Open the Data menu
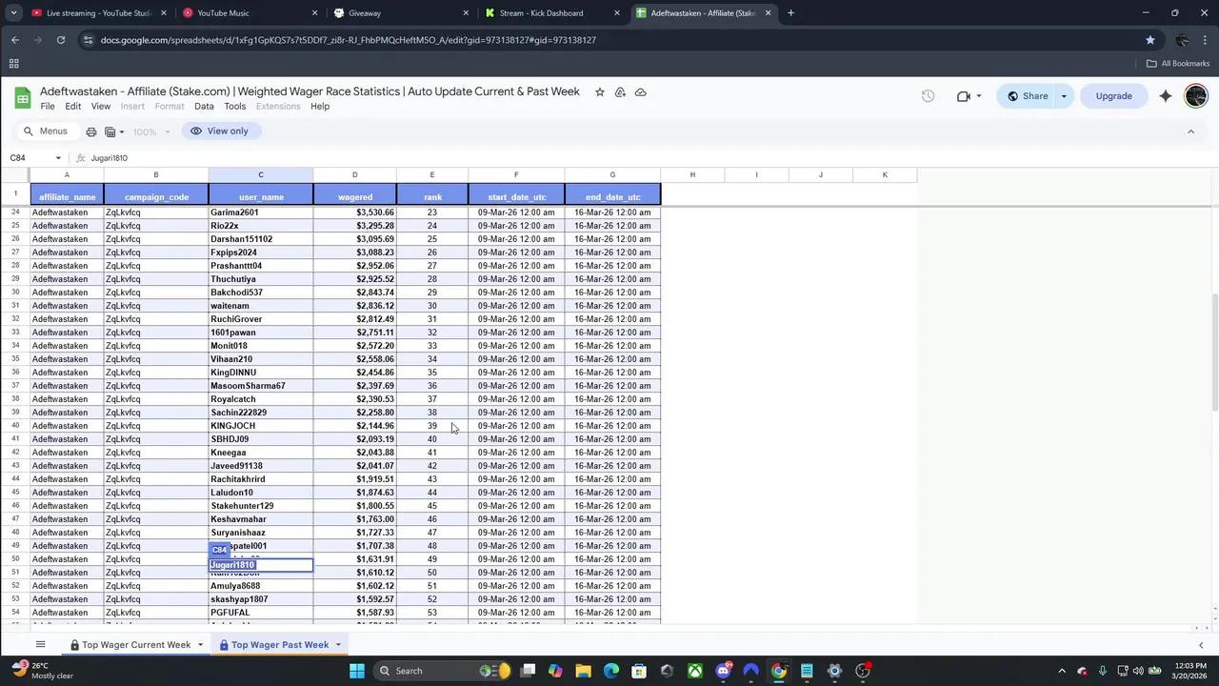The image size is (1219, 686). click(x=204, y=107)
